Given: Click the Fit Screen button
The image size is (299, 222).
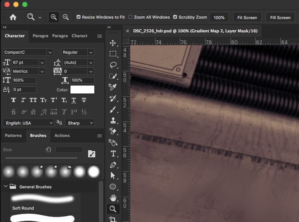Looking at the screenshot, I should point(247,17).
